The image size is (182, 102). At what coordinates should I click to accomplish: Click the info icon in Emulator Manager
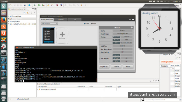[x=133, y=20]
